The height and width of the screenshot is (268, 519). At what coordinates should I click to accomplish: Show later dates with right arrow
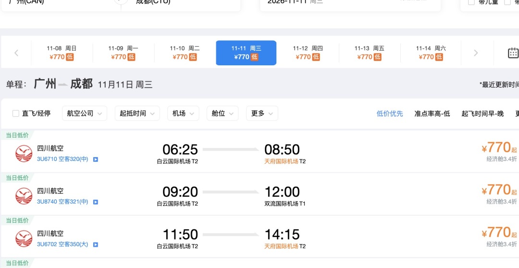point(476,53)
